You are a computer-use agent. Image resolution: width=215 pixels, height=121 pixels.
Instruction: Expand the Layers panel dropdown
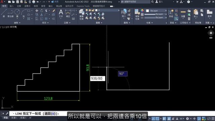(99, 23)
